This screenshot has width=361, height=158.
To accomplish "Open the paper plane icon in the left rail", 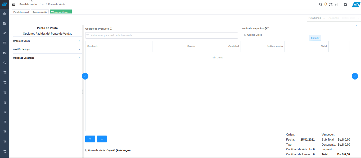I will tap(4, 33).
